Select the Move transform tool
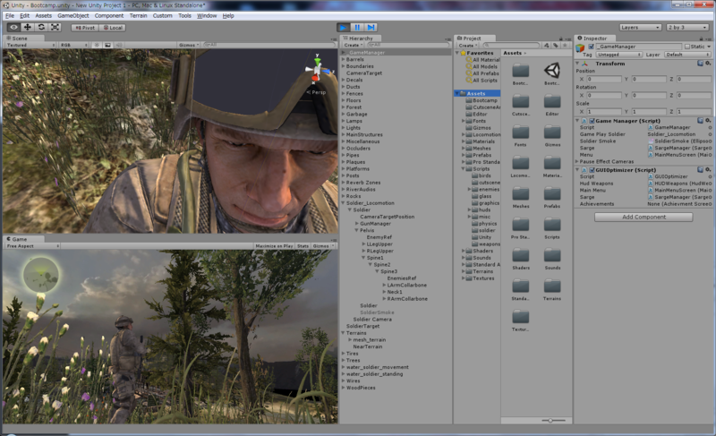The image size is (716, 436). point(28,28)
